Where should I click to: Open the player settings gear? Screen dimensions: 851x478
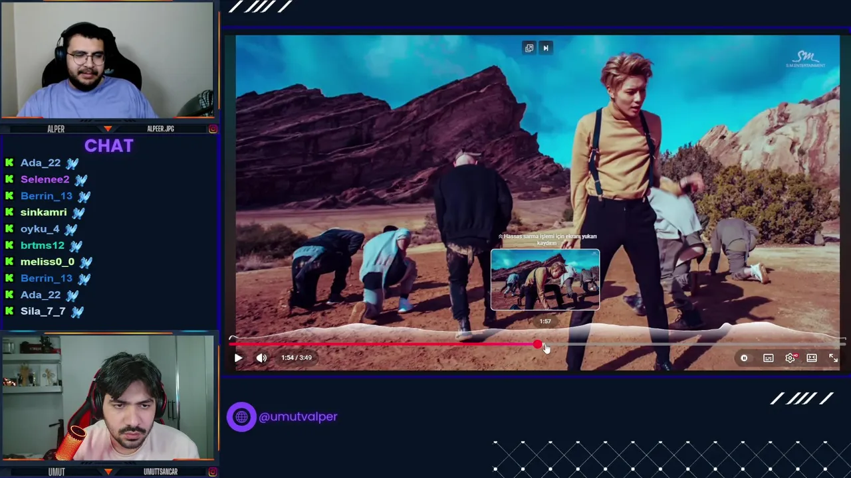tap(790, 358)
